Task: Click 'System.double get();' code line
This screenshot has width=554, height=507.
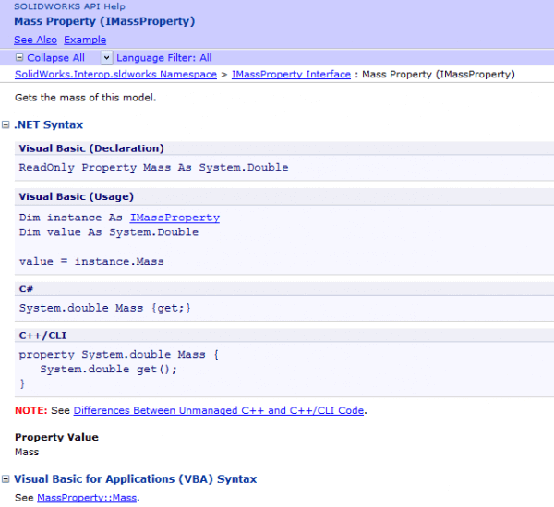Action: (108, 370)
